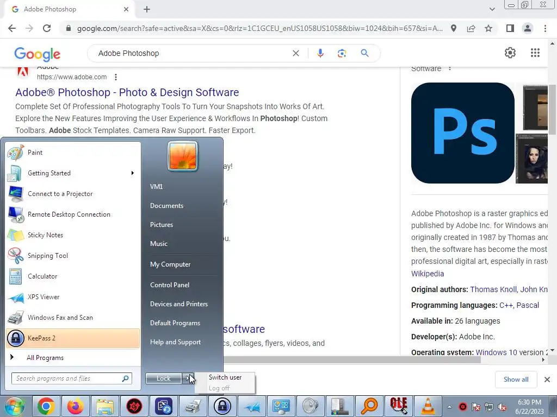
Task: Open Firefox from the taskbar
Action: click(x=75, y=406)
